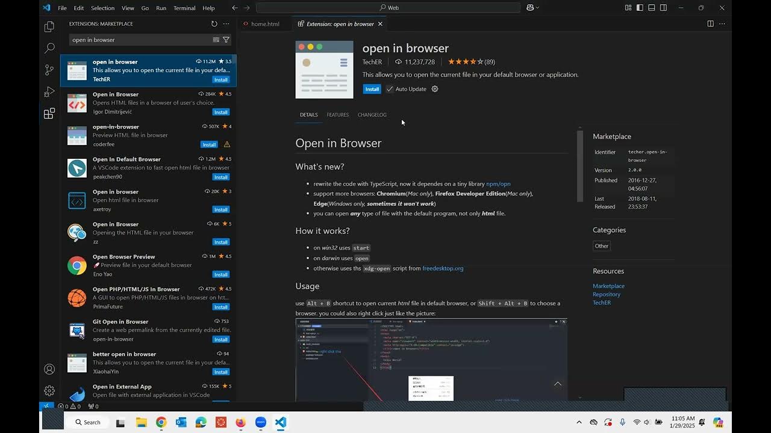The image size is (771, 433).
Task: Click the remote window status bar icon
Action: click(47, 406)
